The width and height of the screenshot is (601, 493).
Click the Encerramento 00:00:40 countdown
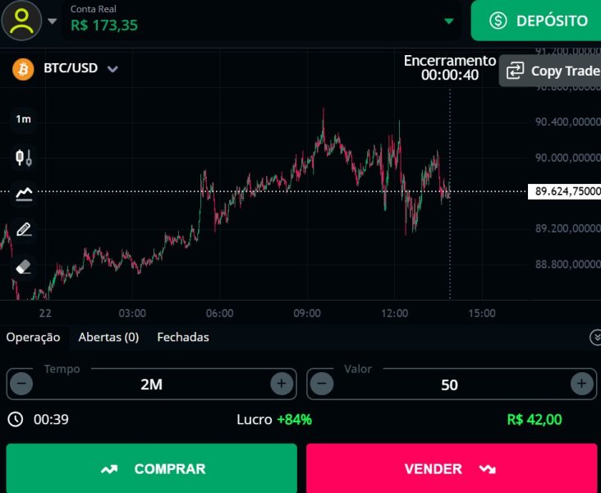point(450,68)
